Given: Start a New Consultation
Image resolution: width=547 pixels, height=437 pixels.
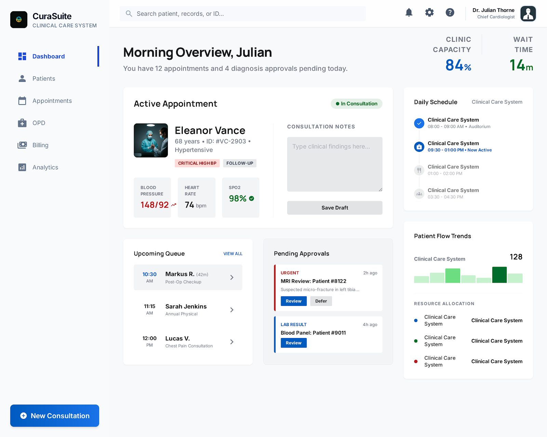Looking at the screenshot, I should tap(55, 416).
